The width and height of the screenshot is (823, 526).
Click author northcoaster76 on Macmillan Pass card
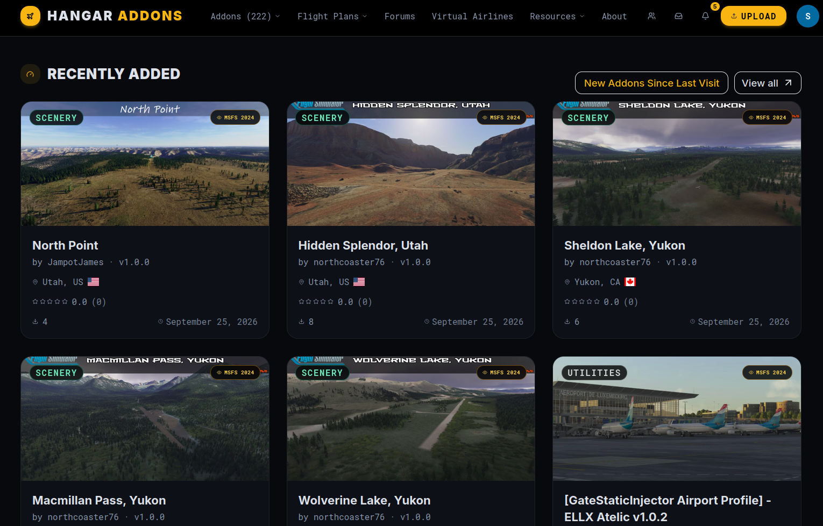pyautogui.click(x=83, y=517)
